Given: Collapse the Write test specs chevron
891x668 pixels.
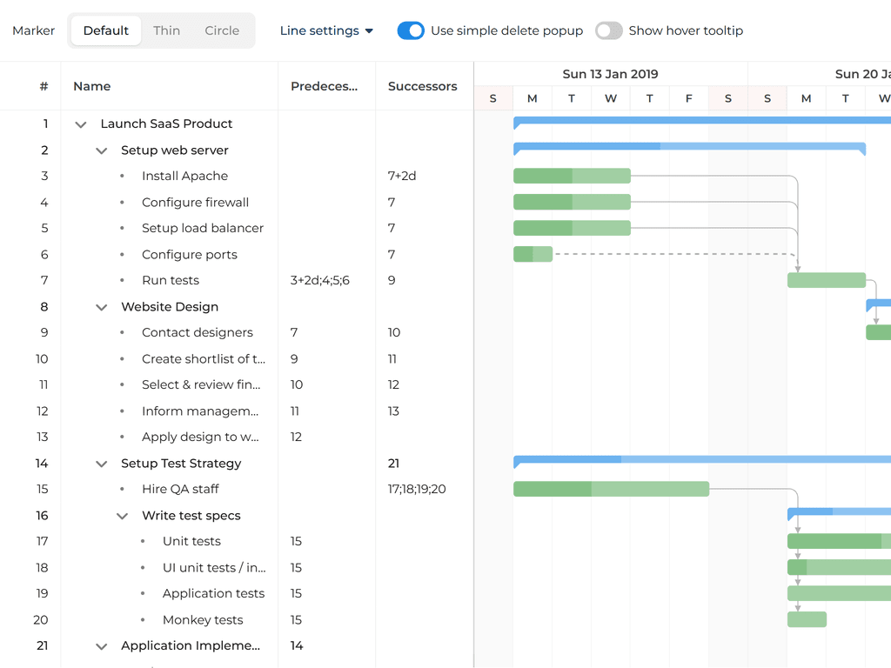Looking at the screenshot, I should point(123,516).
